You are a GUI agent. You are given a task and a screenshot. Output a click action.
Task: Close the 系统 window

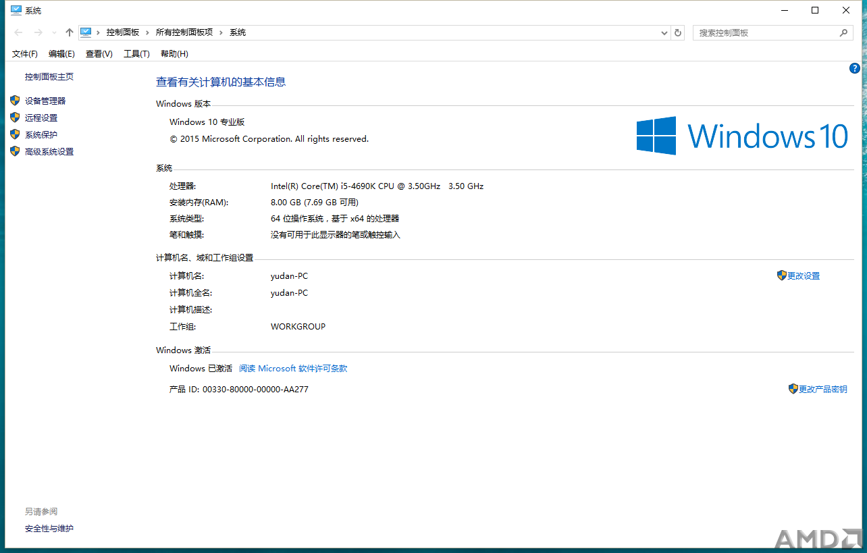pos(846,10)
